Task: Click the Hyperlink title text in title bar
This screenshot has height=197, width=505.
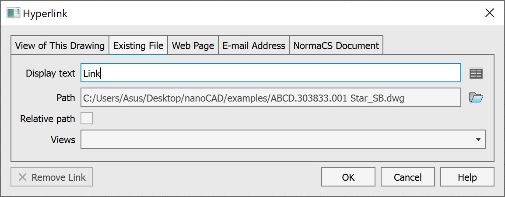Action: 45,14
